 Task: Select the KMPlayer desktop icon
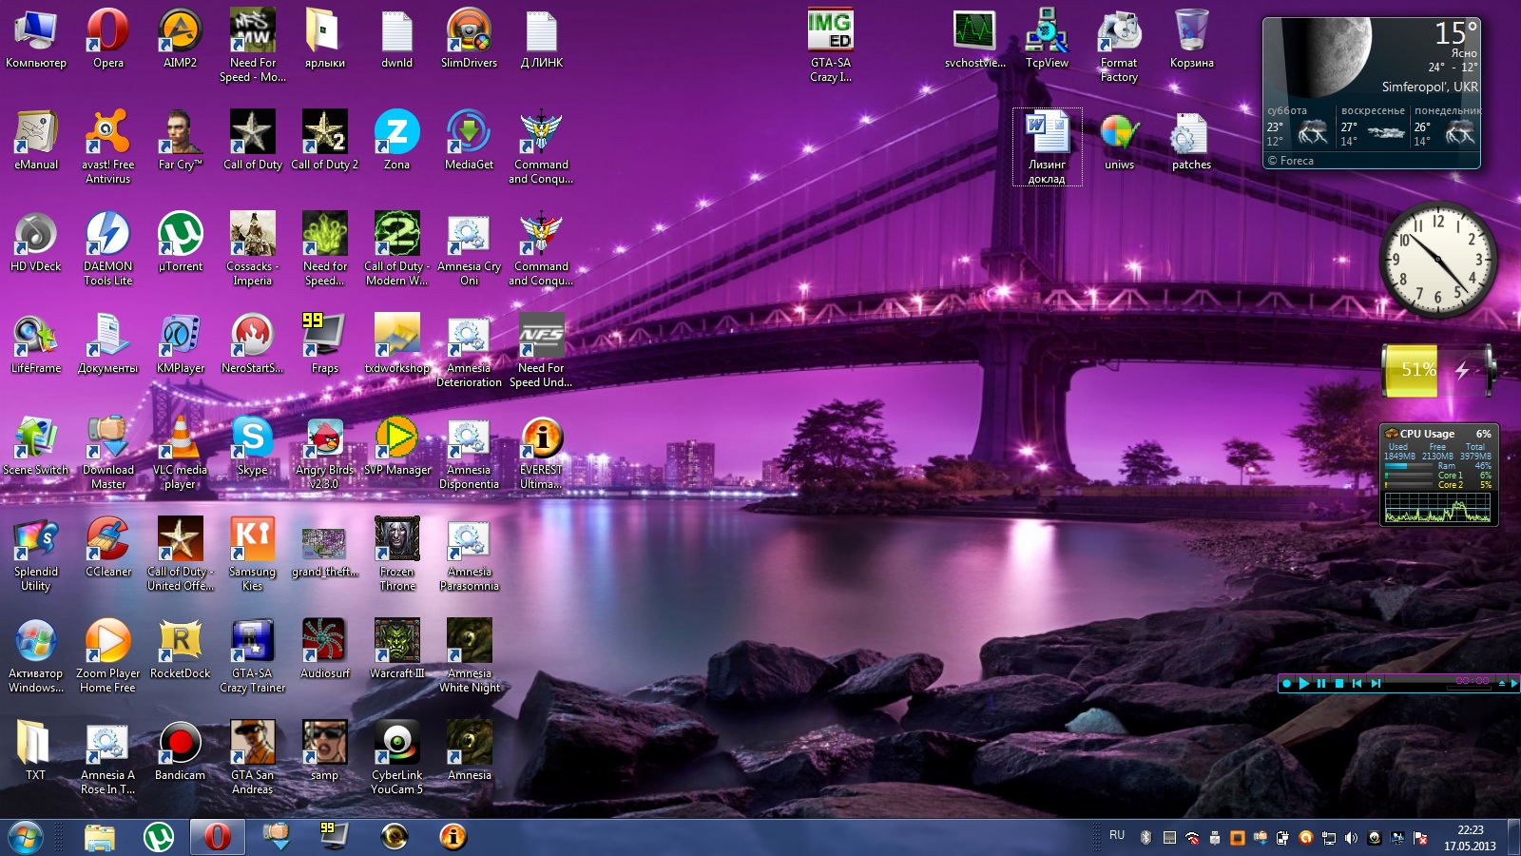(x=180, y=344)
